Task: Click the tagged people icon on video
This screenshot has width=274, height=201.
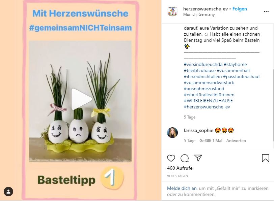Action: click(x=8, y=192)
